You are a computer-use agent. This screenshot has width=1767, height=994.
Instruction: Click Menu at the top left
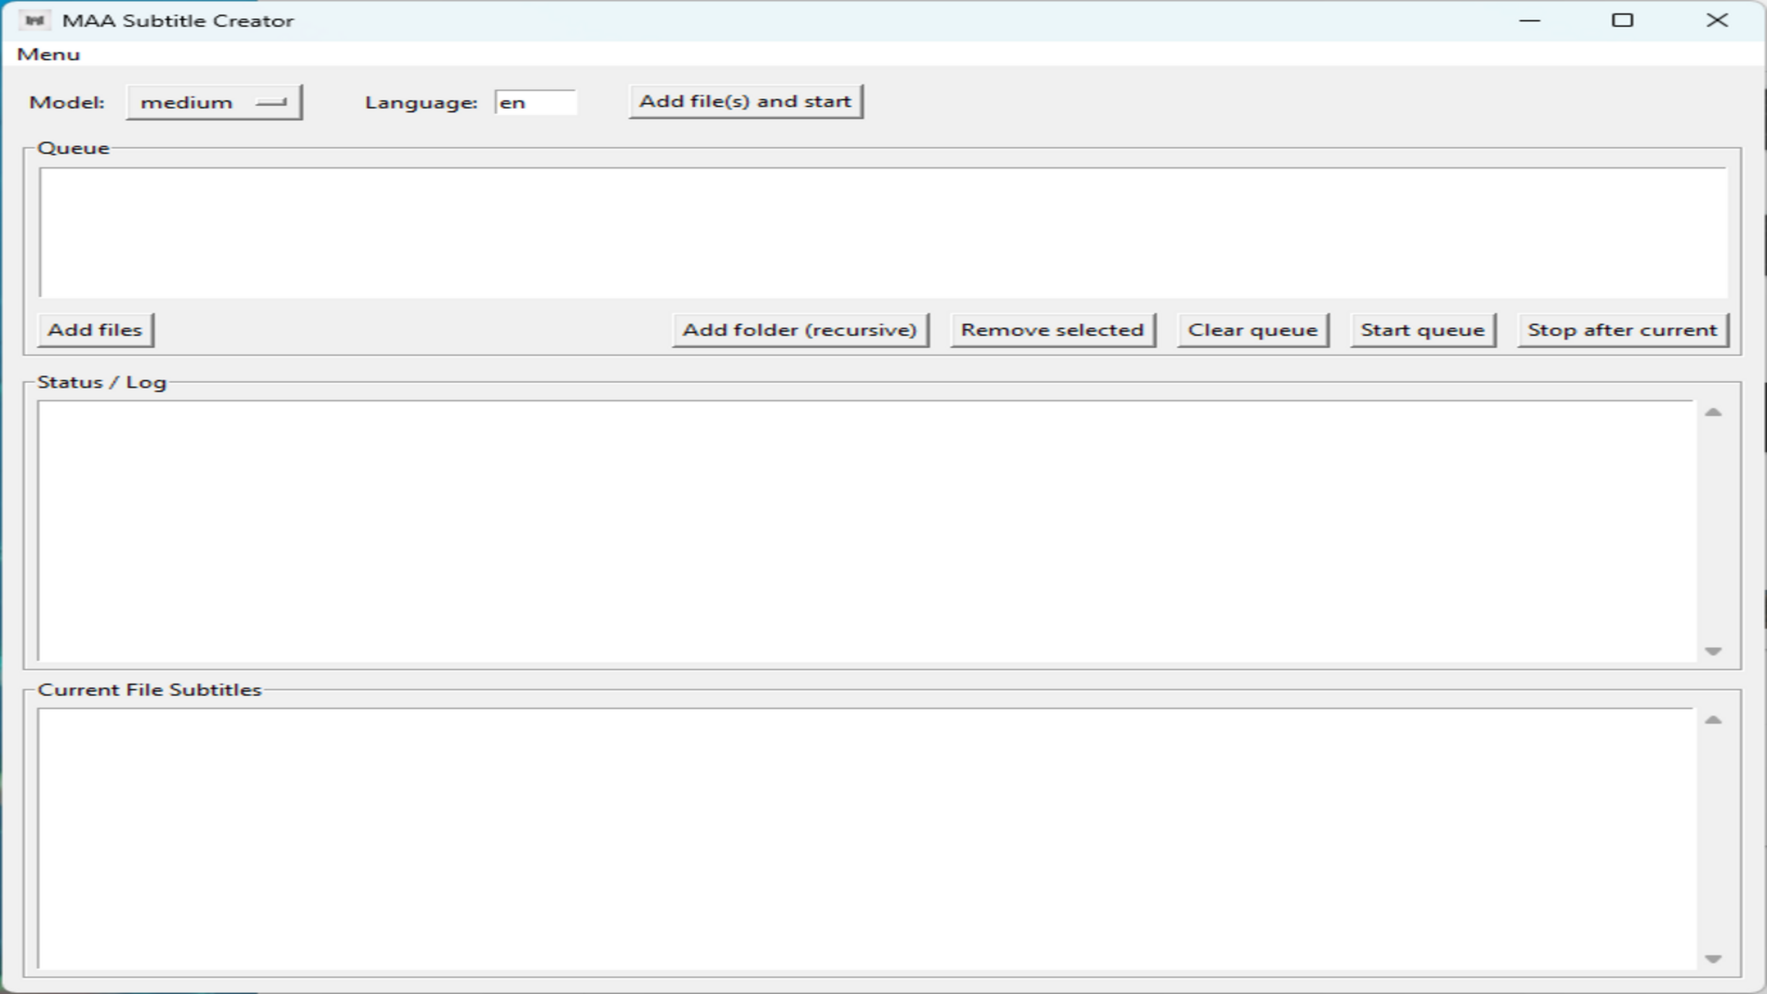pos(48,54)
